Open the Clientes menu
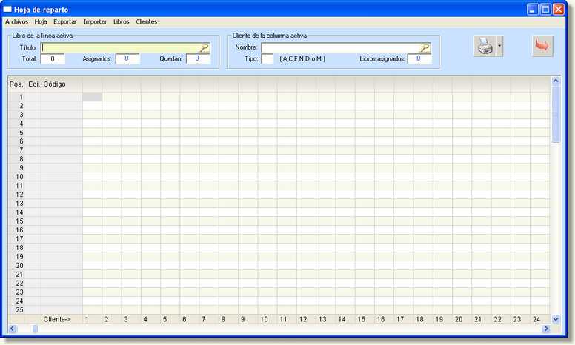This screenshot has width=575, height=345. (147, 22)
